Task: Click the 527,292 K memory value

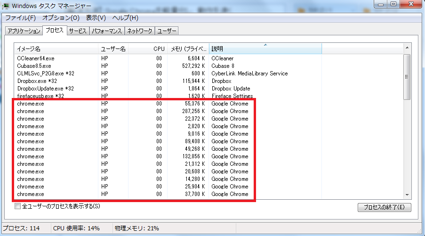Action: (193, 66)
